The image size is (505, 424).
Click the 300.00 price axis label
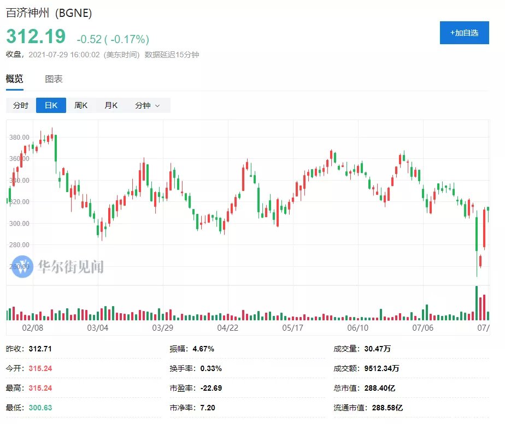19,223
